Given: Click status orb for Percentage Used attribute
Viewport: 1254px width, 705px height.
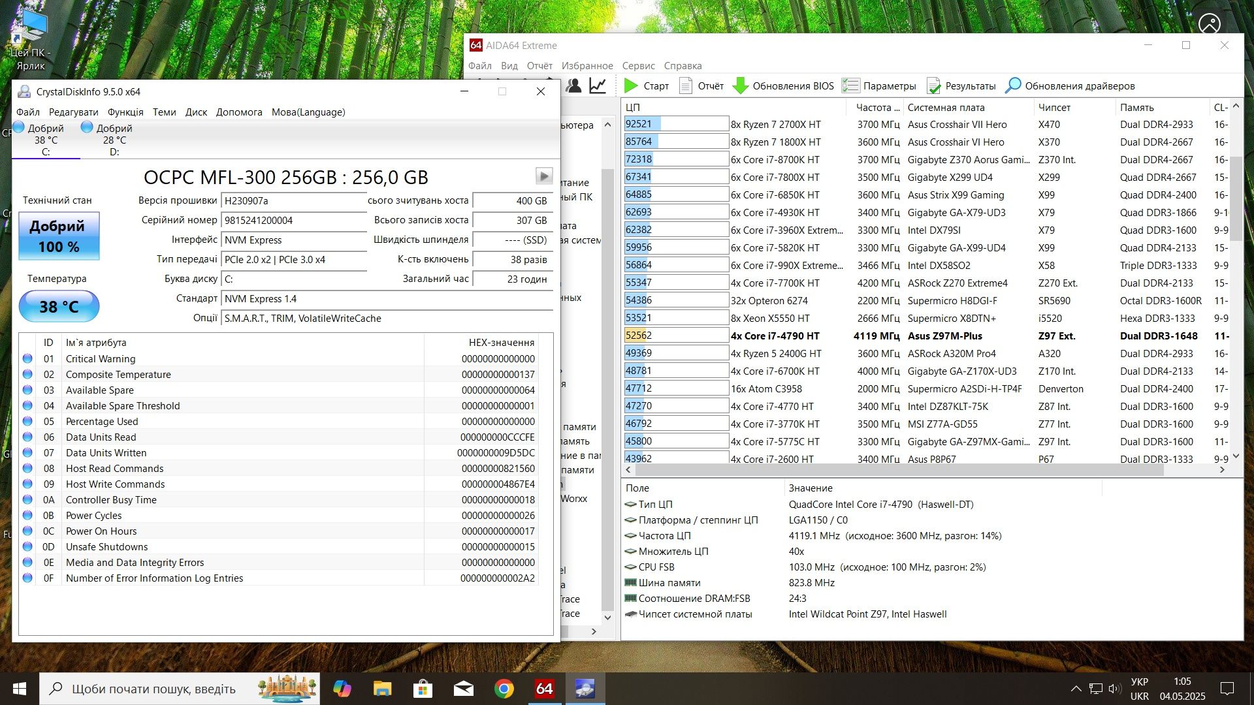Looking at the screenshot, I should point(27,421).
